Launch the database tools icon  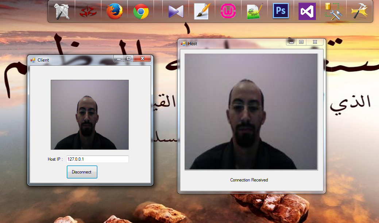click(333, 11)
